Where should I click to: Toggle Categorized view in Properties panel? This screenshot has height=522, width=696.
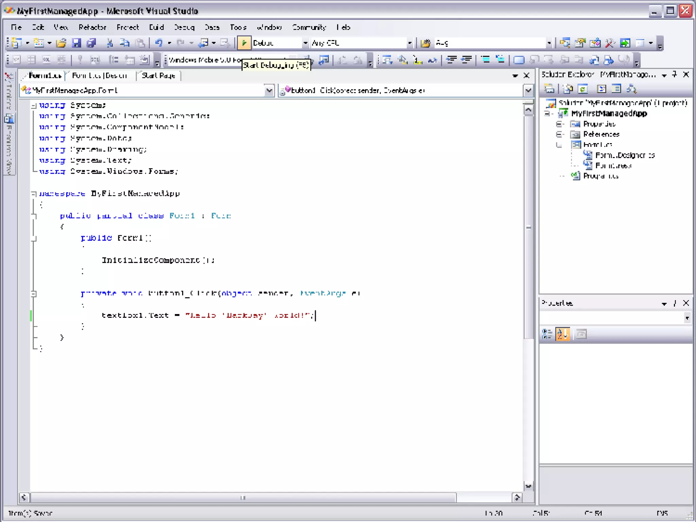pos(547,334)
